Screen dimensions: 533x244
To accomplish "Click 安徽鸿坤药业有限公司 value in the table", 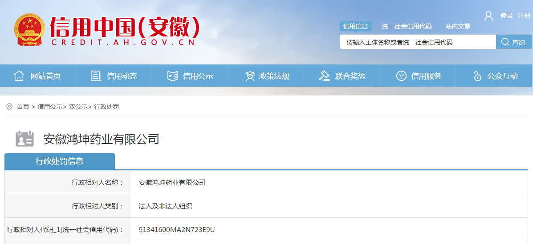I will (x=172, y=183).
